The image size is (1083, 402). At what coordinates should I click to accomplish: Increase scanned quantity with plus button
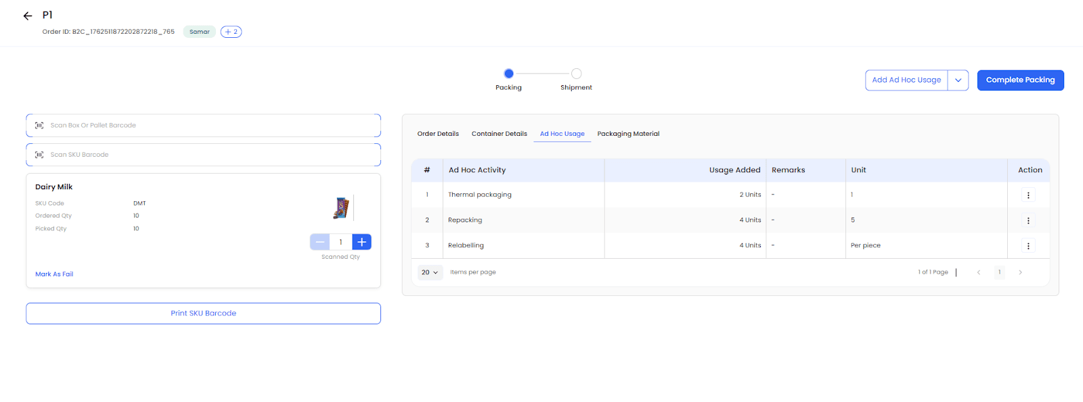tap(361, 242)
